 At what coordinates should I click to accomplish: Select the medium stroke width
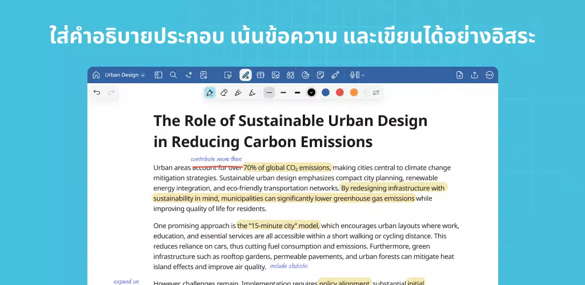283,93
